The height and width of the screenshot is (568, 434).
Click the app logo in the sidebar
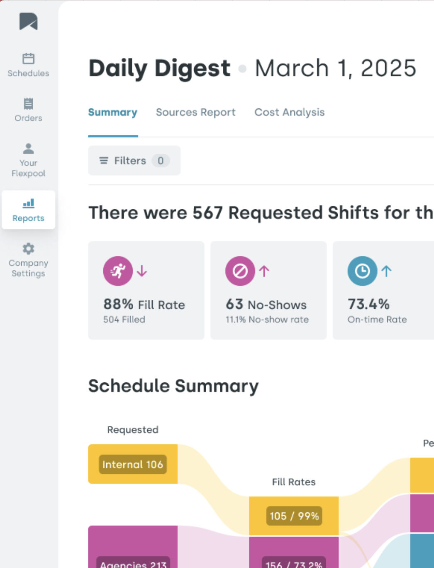[x=28, y=21]
